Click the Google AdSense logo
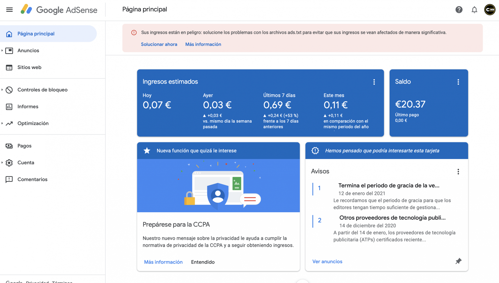 tap(59, 10)
